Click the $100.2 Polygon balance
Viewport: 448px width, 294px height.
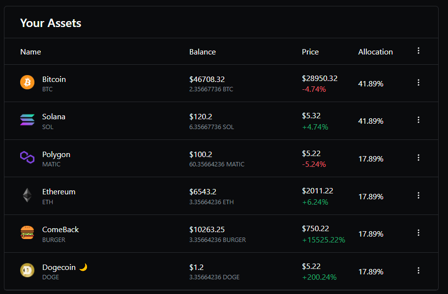point(201,155)
